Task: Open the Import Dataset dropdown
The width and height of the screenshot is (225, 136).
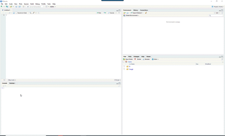Action: click(137, 13)
